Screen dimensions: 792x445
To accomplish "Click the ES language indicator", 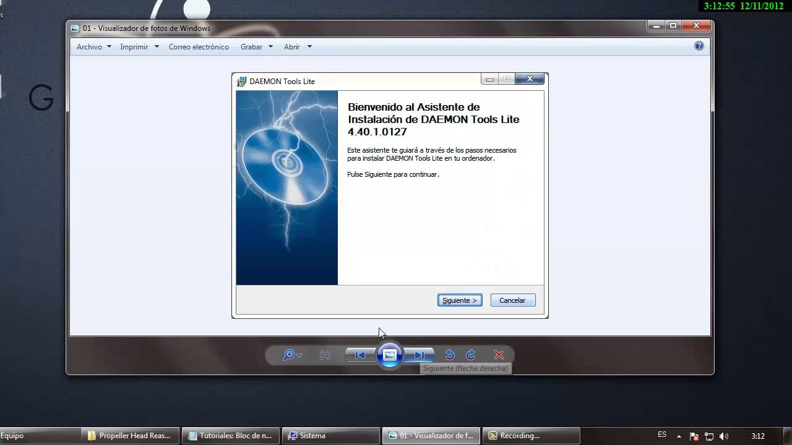I will pos(662,435).
